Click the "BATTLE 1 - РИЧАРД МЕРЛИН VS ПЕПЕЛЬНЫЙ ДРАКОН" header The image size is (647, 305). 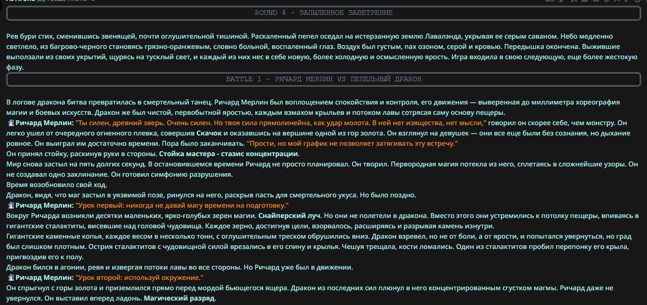(323, 79)
